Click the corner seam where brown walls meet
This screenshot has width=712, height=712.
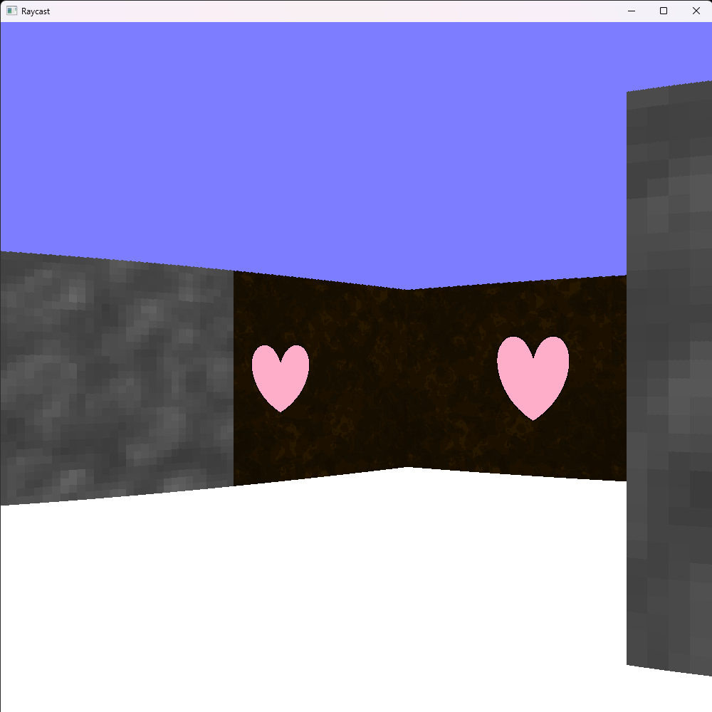point(408,377)
